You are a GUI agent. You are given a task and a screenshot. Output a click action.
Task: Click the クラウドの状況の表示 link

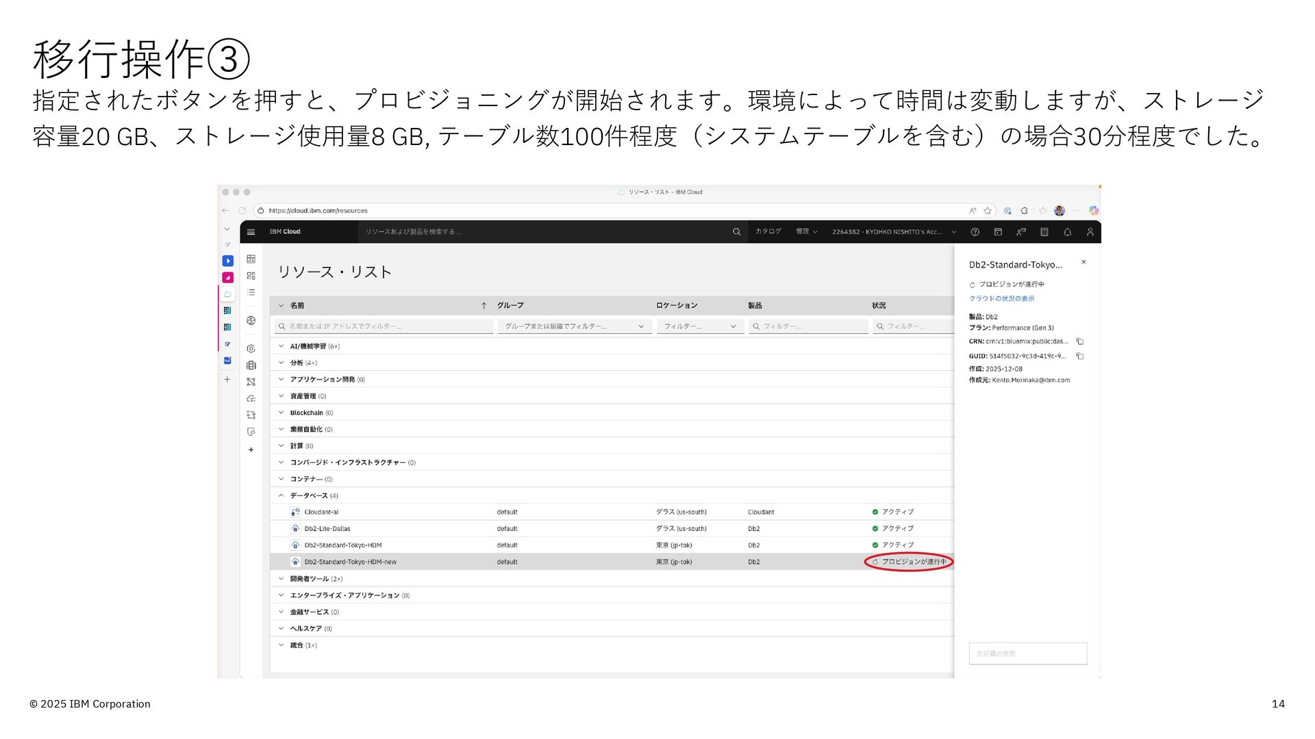pyautogui.click(x=1001, y=298)
